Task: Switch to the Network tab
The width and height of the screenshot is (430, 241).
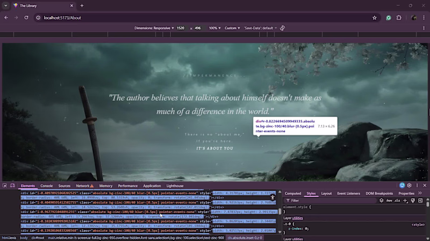Action: 84,186
